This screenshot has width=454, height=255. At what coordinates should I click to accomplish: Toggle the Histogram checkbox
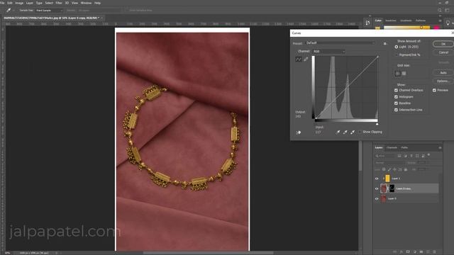[396, 97]
